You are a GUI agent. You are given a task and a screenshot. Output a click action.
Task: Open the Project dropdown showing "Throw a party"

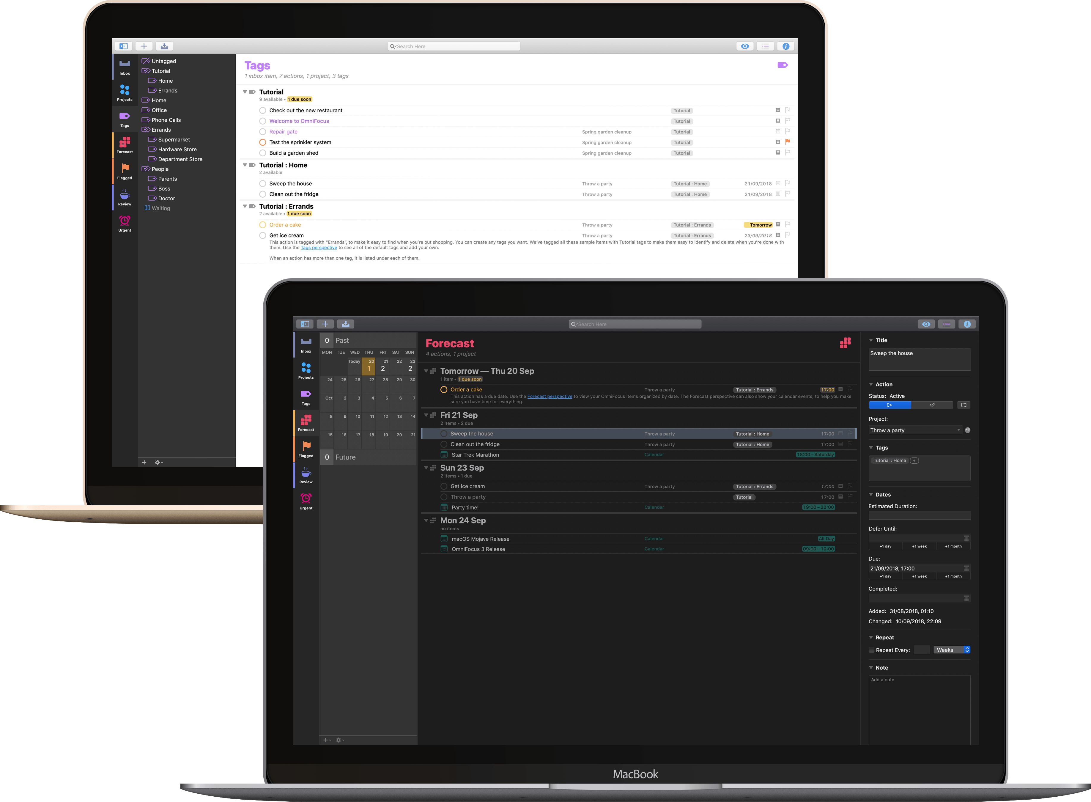[x=915, y=430]
